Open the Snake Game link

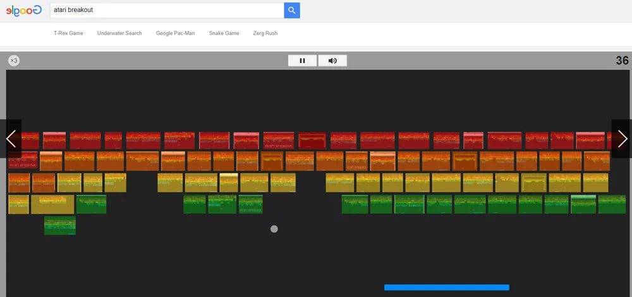coord(224,33)
